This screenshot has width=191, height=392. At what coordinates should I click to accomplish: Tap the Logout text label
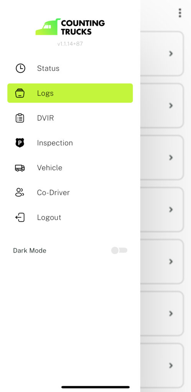(49, 217)
